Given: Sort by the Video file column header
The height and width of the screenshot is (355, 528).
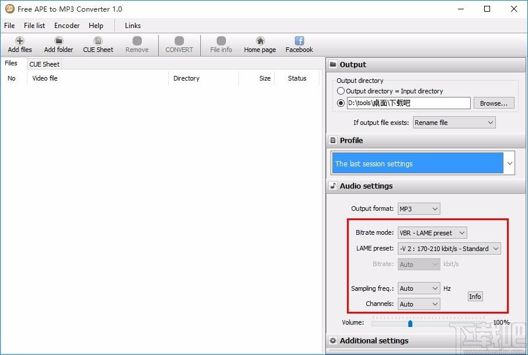Looking at the screenshot, I should [98, 78].
